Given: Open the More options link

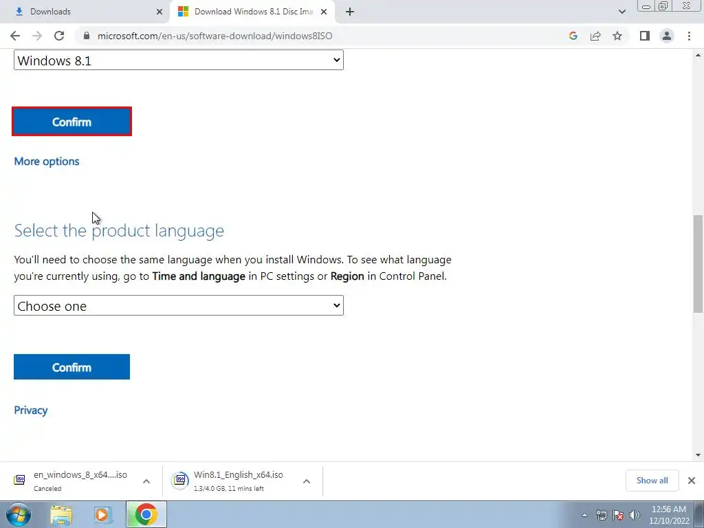Looking at the screenshot, I should (x=47, y=161).
